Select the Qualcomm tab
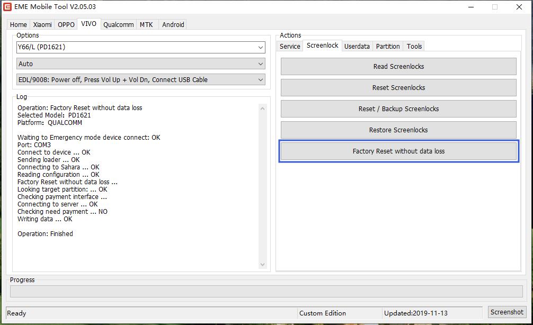The image size is (533, 325). [x=118, y=25]
